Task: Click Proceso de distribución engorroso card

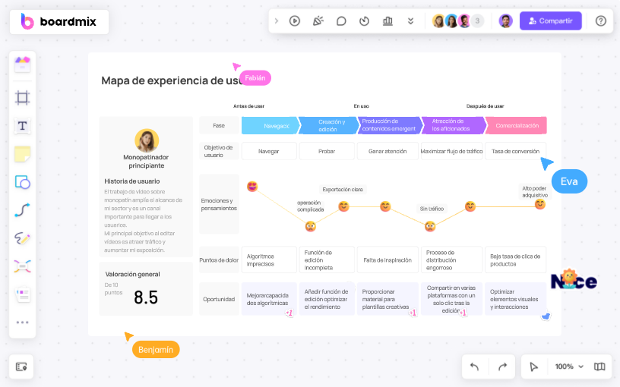Action: [x=451, y=260]
